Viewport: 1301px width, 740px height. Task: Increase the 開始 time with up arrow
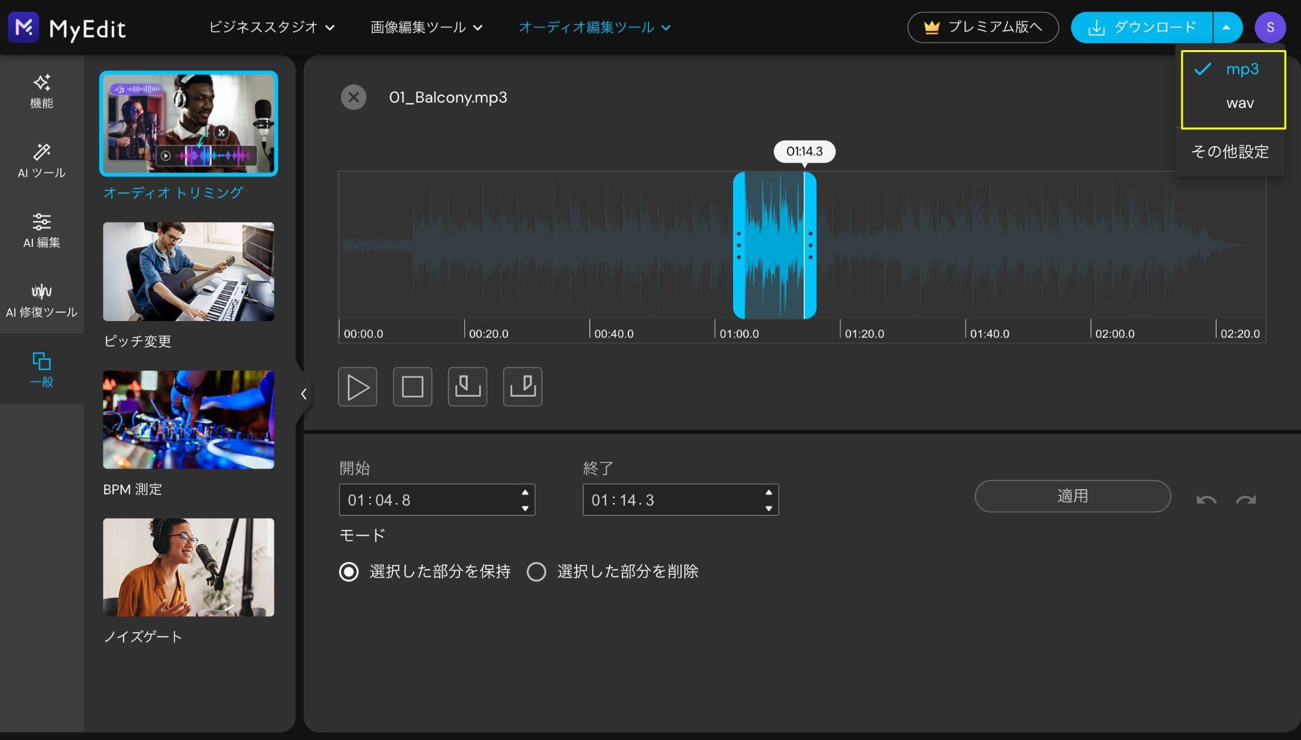coord(525,492)
